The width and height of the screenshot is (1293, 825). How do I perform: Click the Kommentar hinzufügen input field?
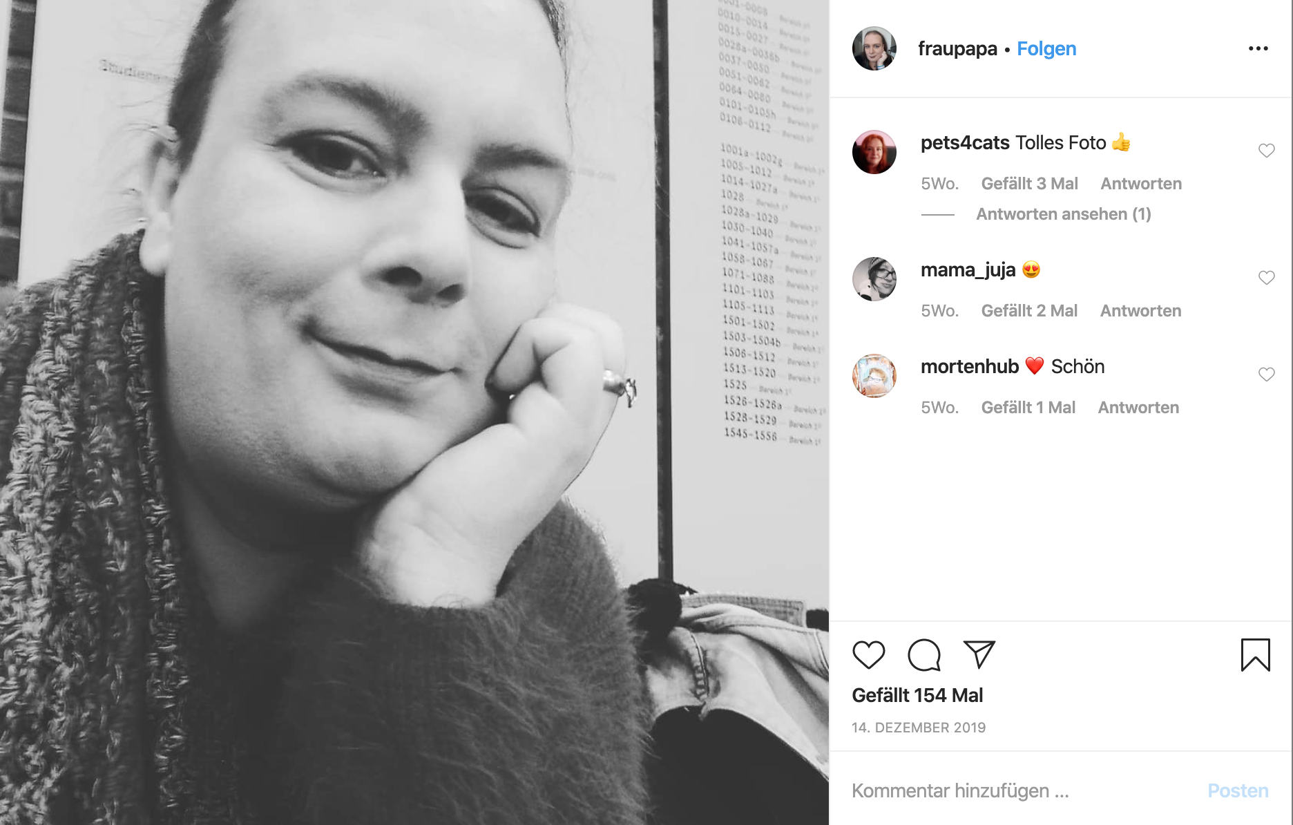tap(1022, 790)
